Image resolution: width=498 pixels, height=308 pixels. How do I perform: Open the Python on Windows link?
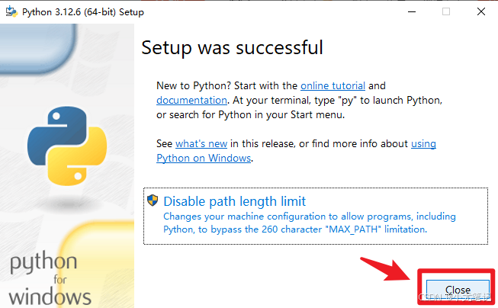204,158
